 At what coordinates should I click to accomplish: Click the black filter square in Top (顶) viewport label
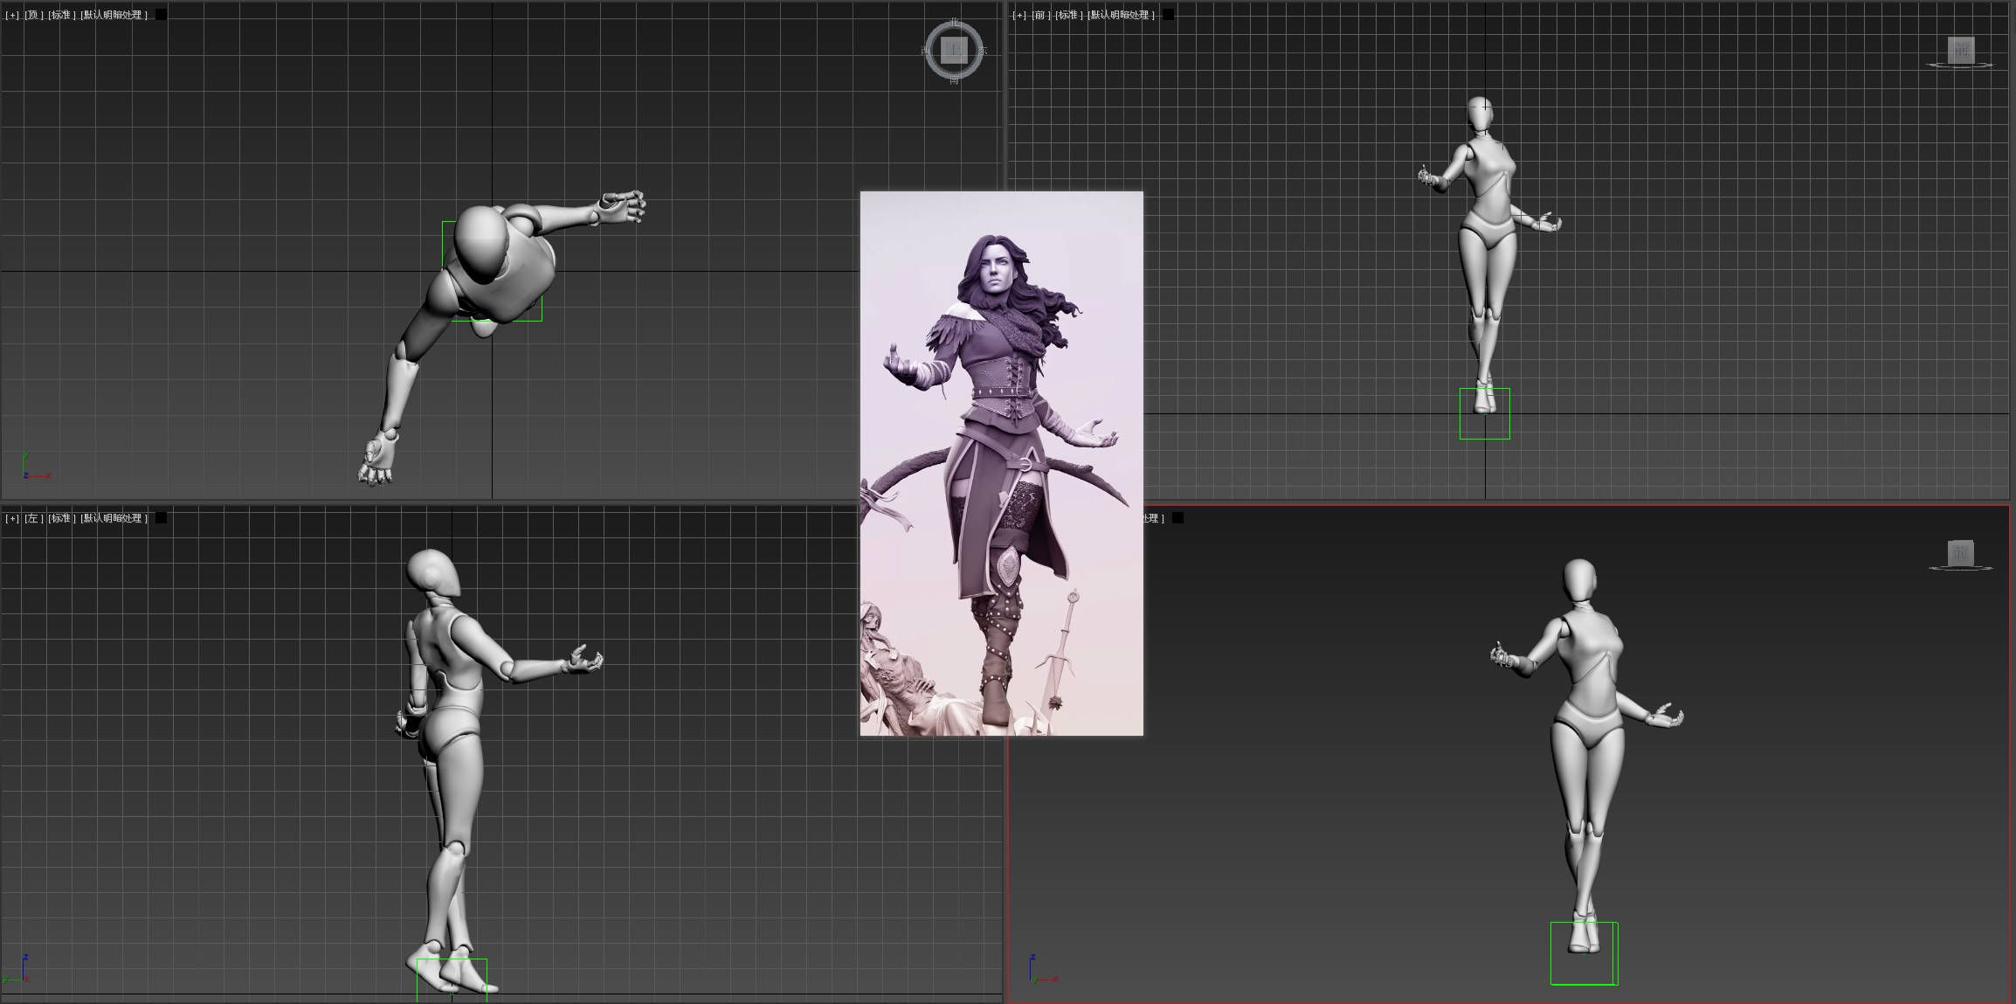[161, 15]
